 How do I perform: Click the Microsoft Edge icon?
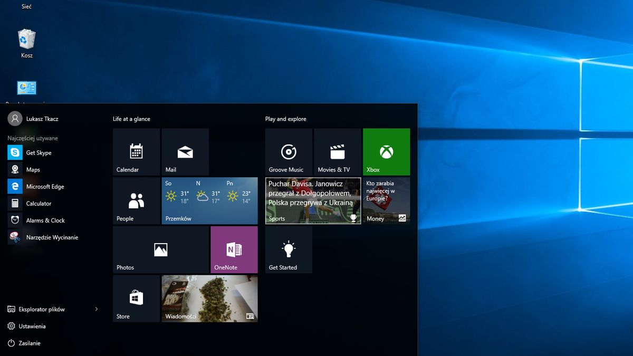[15, 187]
